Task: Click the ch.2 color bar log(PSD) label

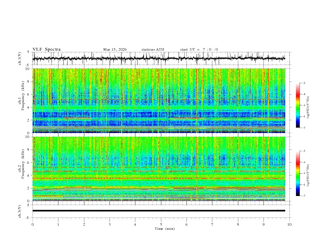Action: tap(308, 175)
